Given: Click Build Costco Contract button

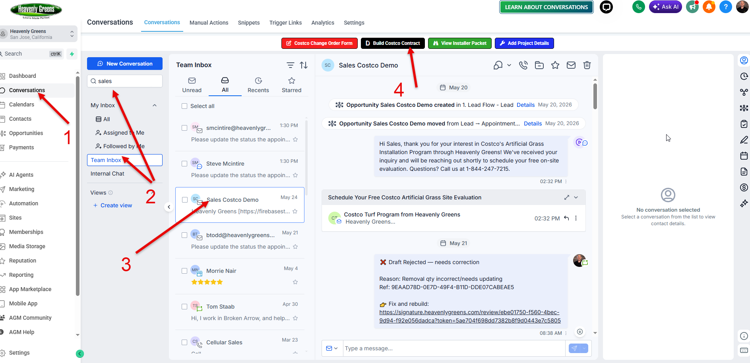Looking at the screenshot, I should (x=393, y=43).
